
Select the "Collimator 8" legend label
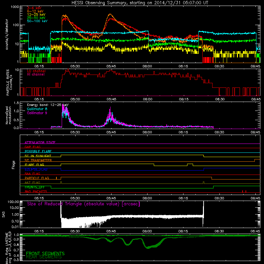(37, 109)
